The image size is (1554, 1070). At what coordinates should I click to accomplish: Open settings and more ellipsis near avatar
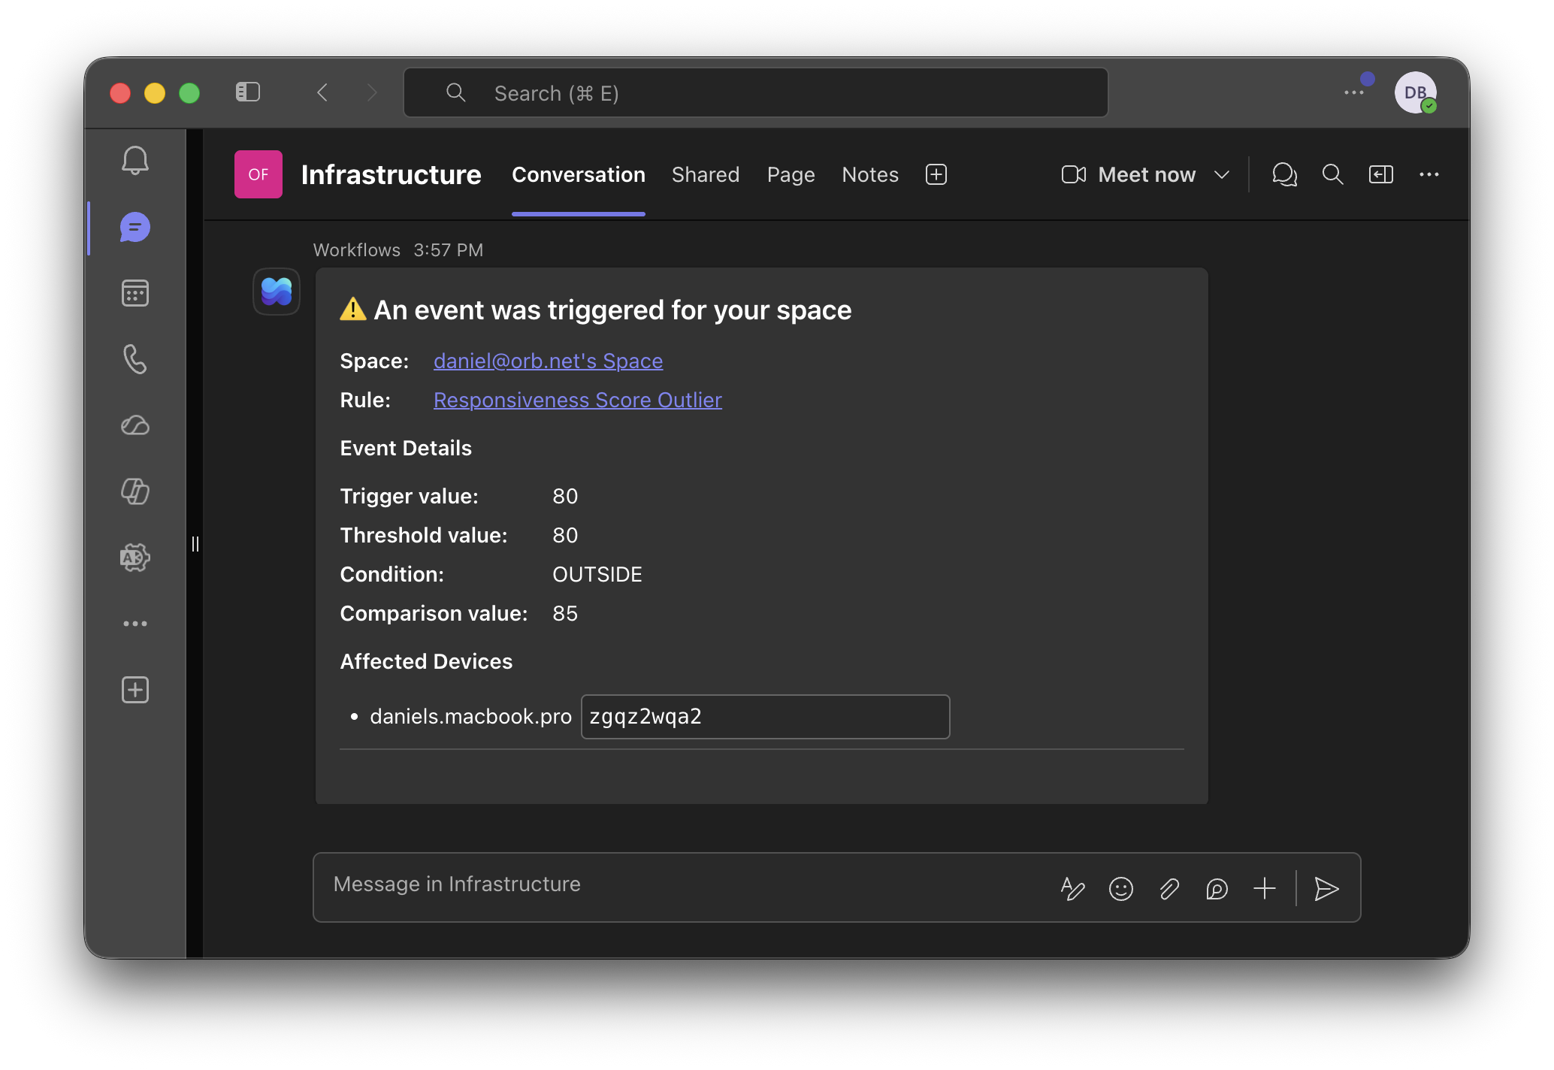1354,92
